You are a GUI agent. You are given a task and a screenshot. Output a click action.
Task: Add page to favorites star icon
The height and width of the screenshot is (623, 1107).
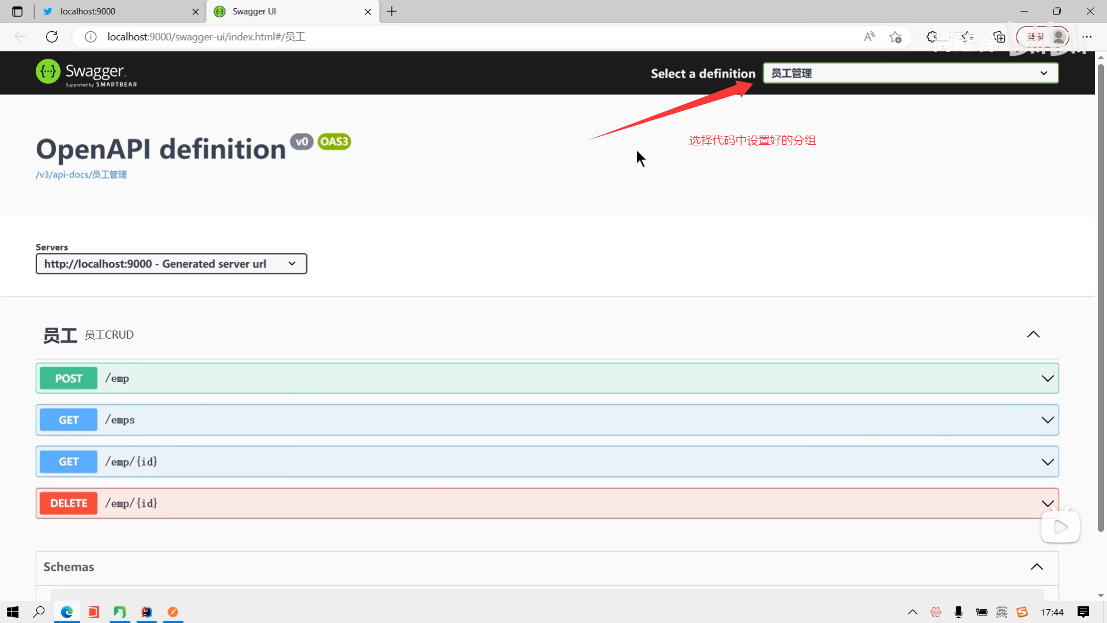click(895, 37)
